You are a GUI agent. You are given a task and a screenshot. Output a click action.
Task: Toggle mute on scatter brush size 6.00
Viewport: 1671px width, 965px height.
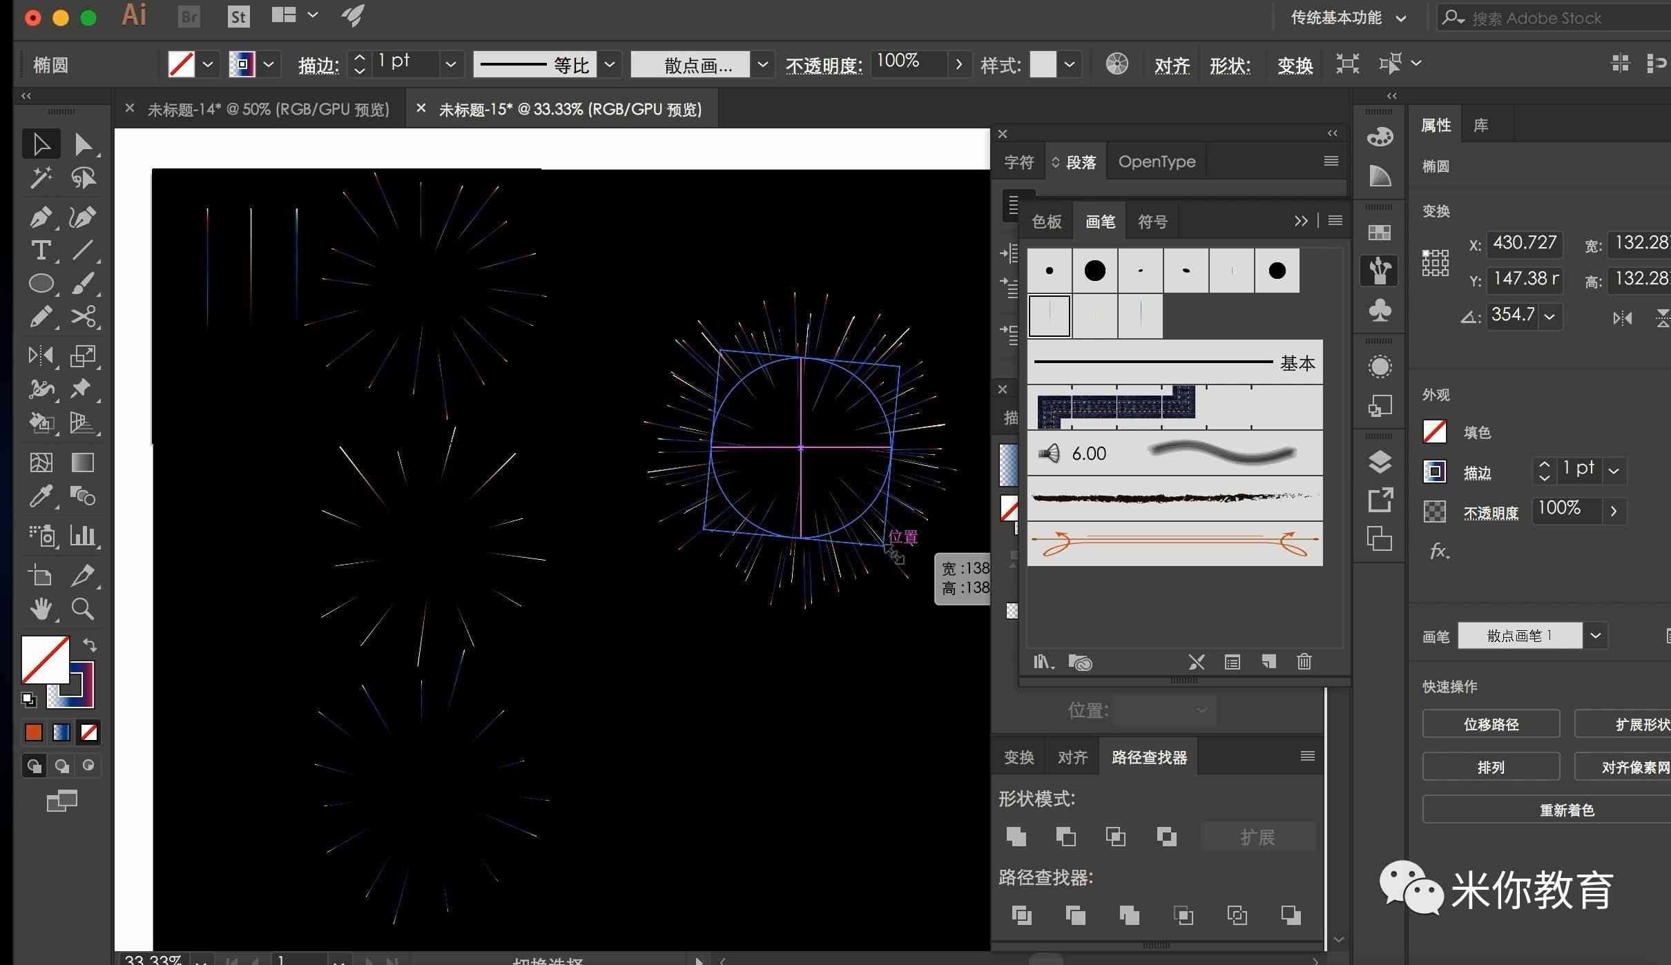1048,451
